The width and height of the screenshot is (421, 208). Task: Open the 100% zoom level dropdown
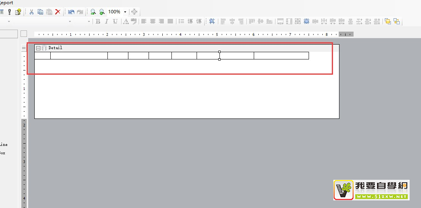pyautogui.click(x=125, y=12)
